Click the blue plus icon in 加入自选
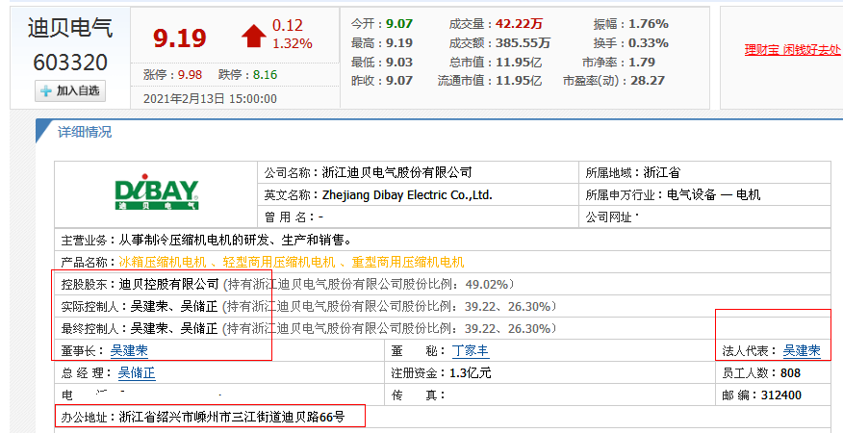The width and height of the screenshot is (843, 433). (46, 91)
